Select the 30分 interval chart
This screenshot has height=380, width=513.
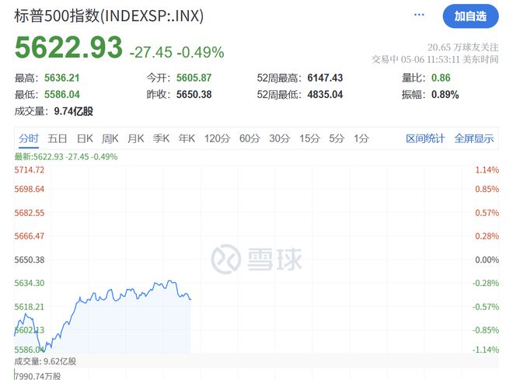(x=280, y=138)
